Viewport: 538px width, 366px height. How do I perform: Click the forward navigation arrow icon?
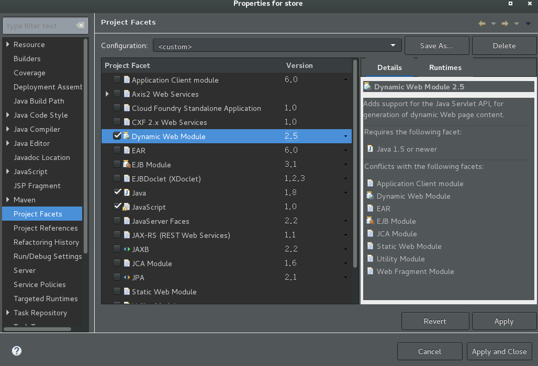tap(505, 23)
